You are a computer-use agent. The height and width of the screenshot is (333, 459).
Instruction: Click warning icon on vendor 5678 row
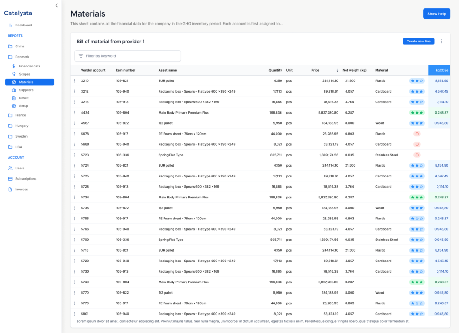point(417,134)
